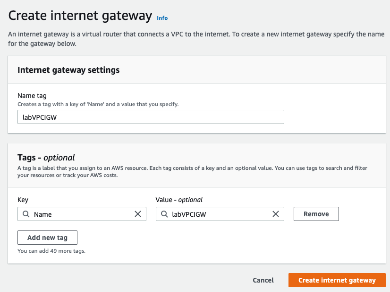Image resolution: width=390 pixels, height=292 pixels.
Task: Cancel the internet gateway creation
Action: pos(263,280)
